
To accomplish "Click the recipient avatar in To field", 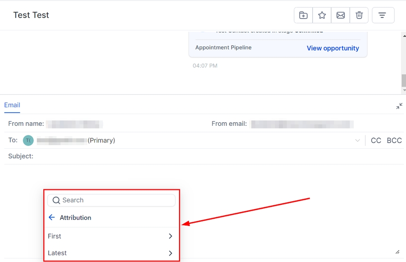I will 28,141.
